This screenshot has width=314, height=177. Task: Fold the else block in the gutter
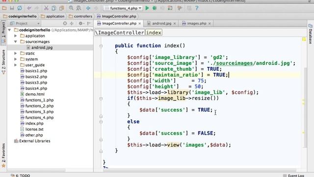click(x=101, y=122)
